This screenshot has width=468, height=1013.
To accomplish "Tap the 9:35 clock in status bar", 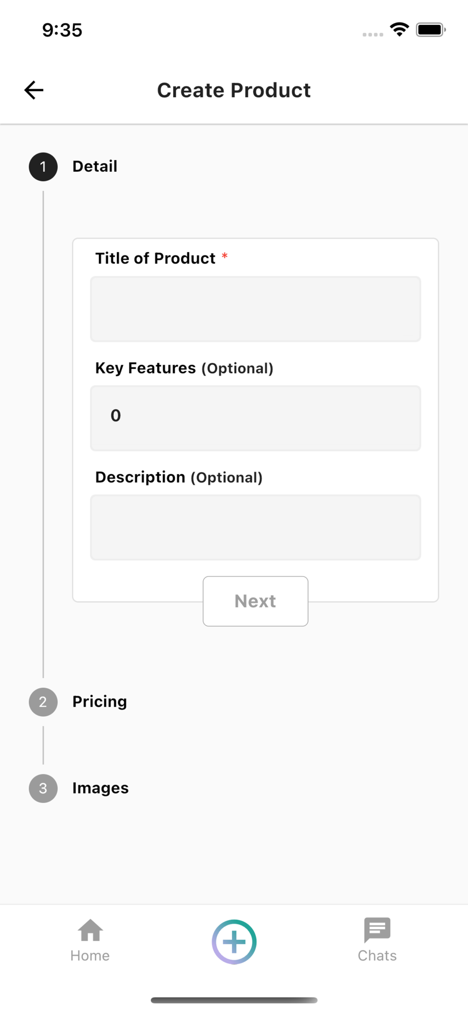I will [62, 30].
